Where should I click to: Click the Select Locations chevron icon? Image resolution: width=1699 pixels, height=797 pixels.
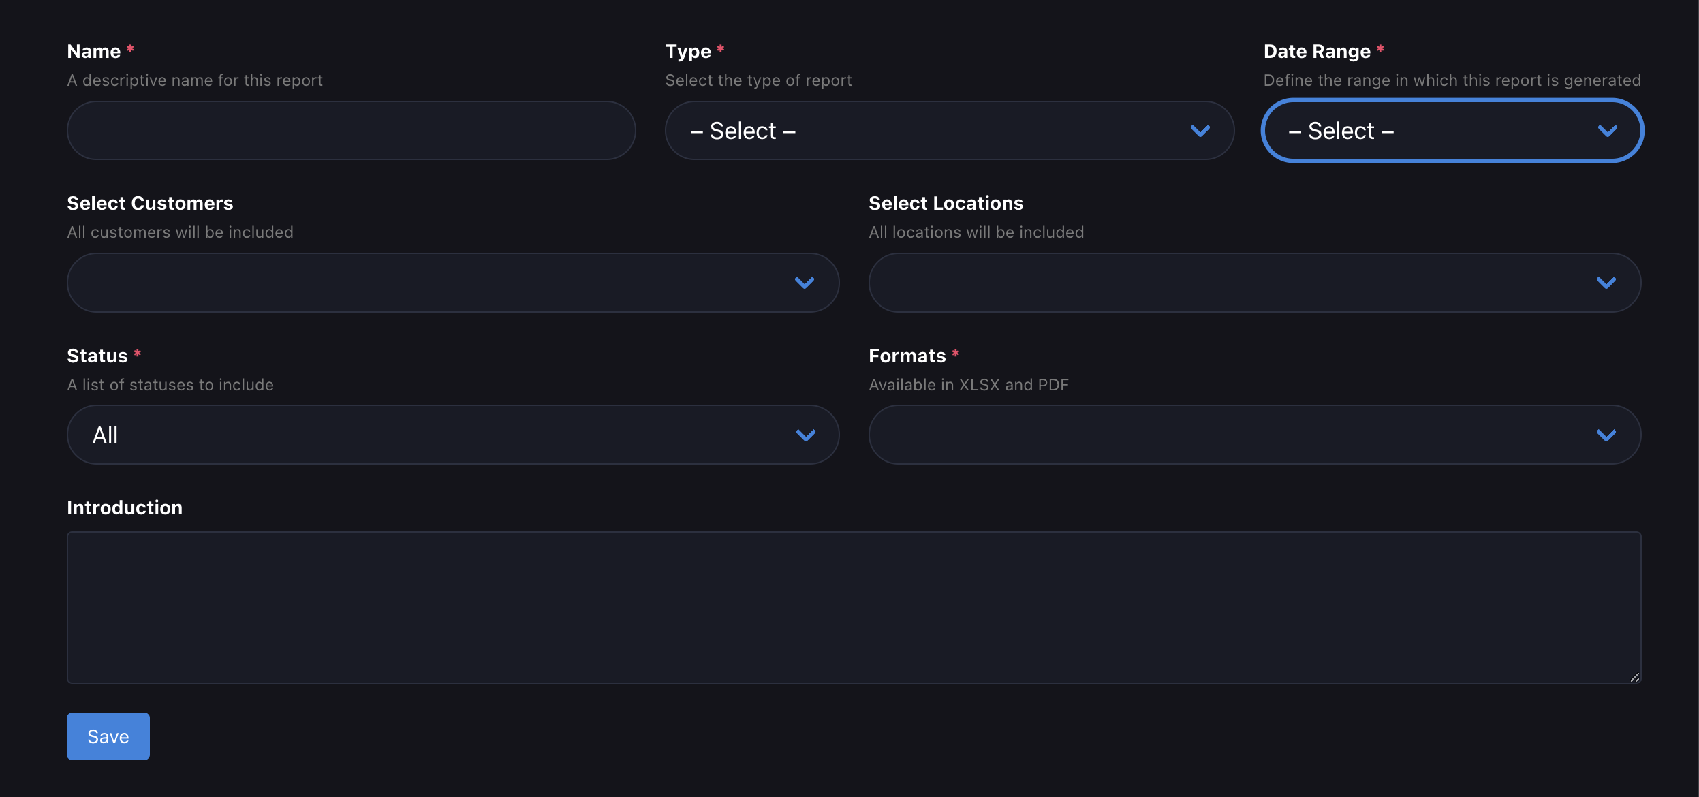pos(1606,283)
